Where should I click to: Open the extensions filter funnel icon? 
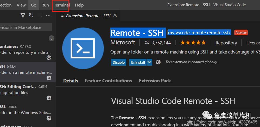tap(23, 15)
